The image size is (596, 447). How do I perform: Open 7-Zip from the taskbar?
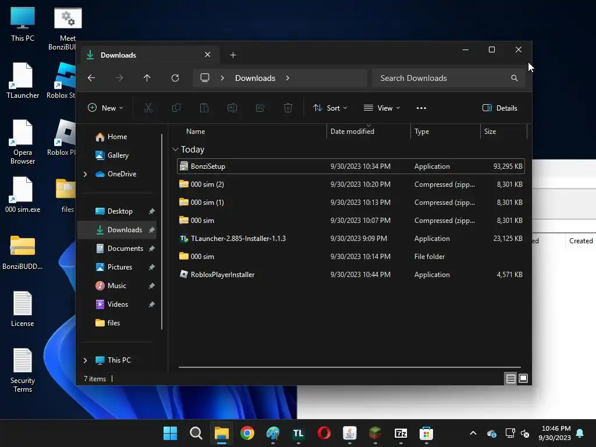pos(400,433)
